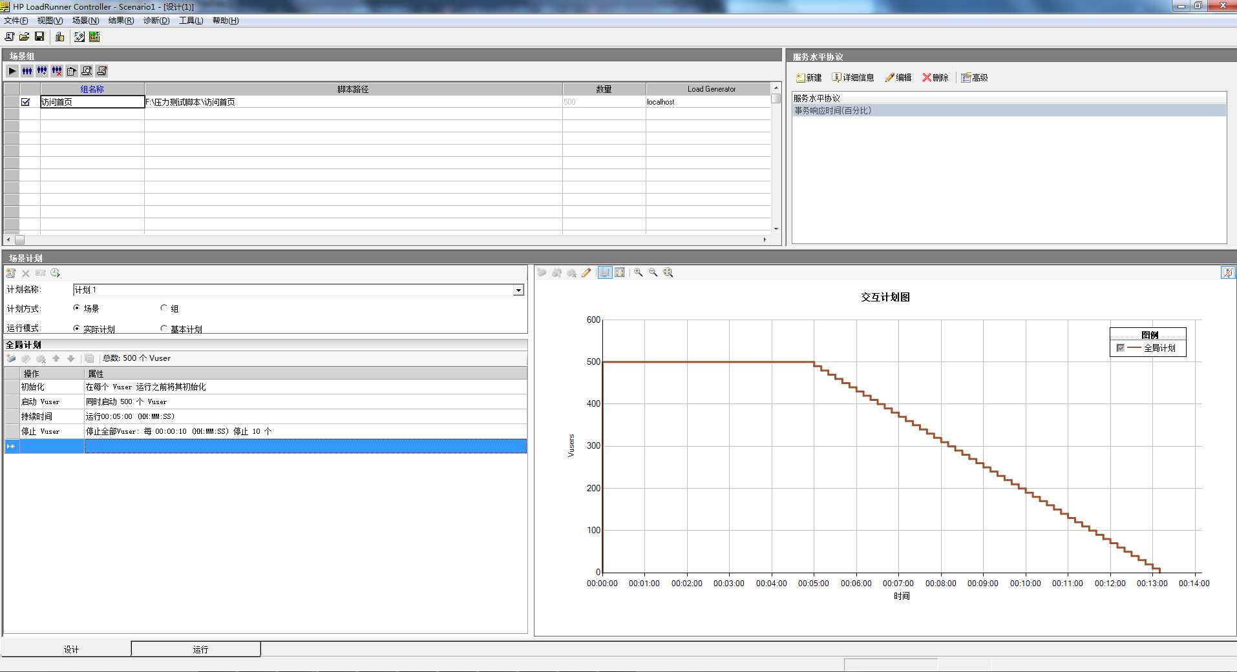Click the Edit pencil icon above the graph
Screen dimensions: 1237x672
(586, 272)
